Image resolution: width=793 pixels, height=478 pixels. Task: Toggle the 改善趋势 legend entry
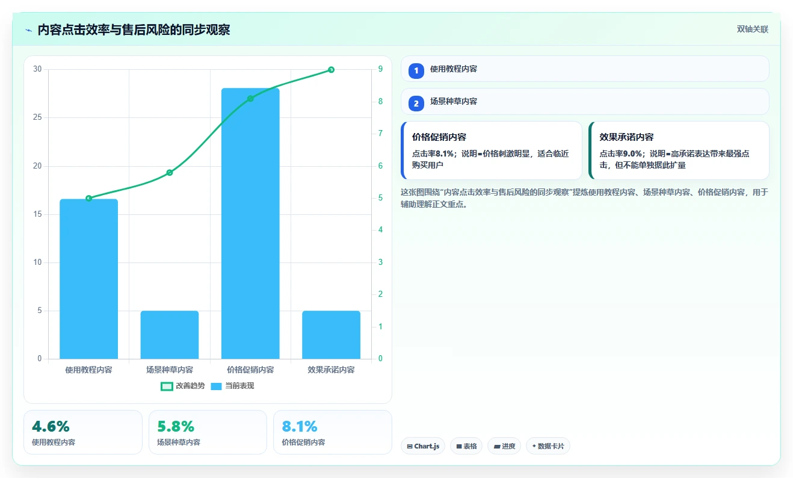183,386
